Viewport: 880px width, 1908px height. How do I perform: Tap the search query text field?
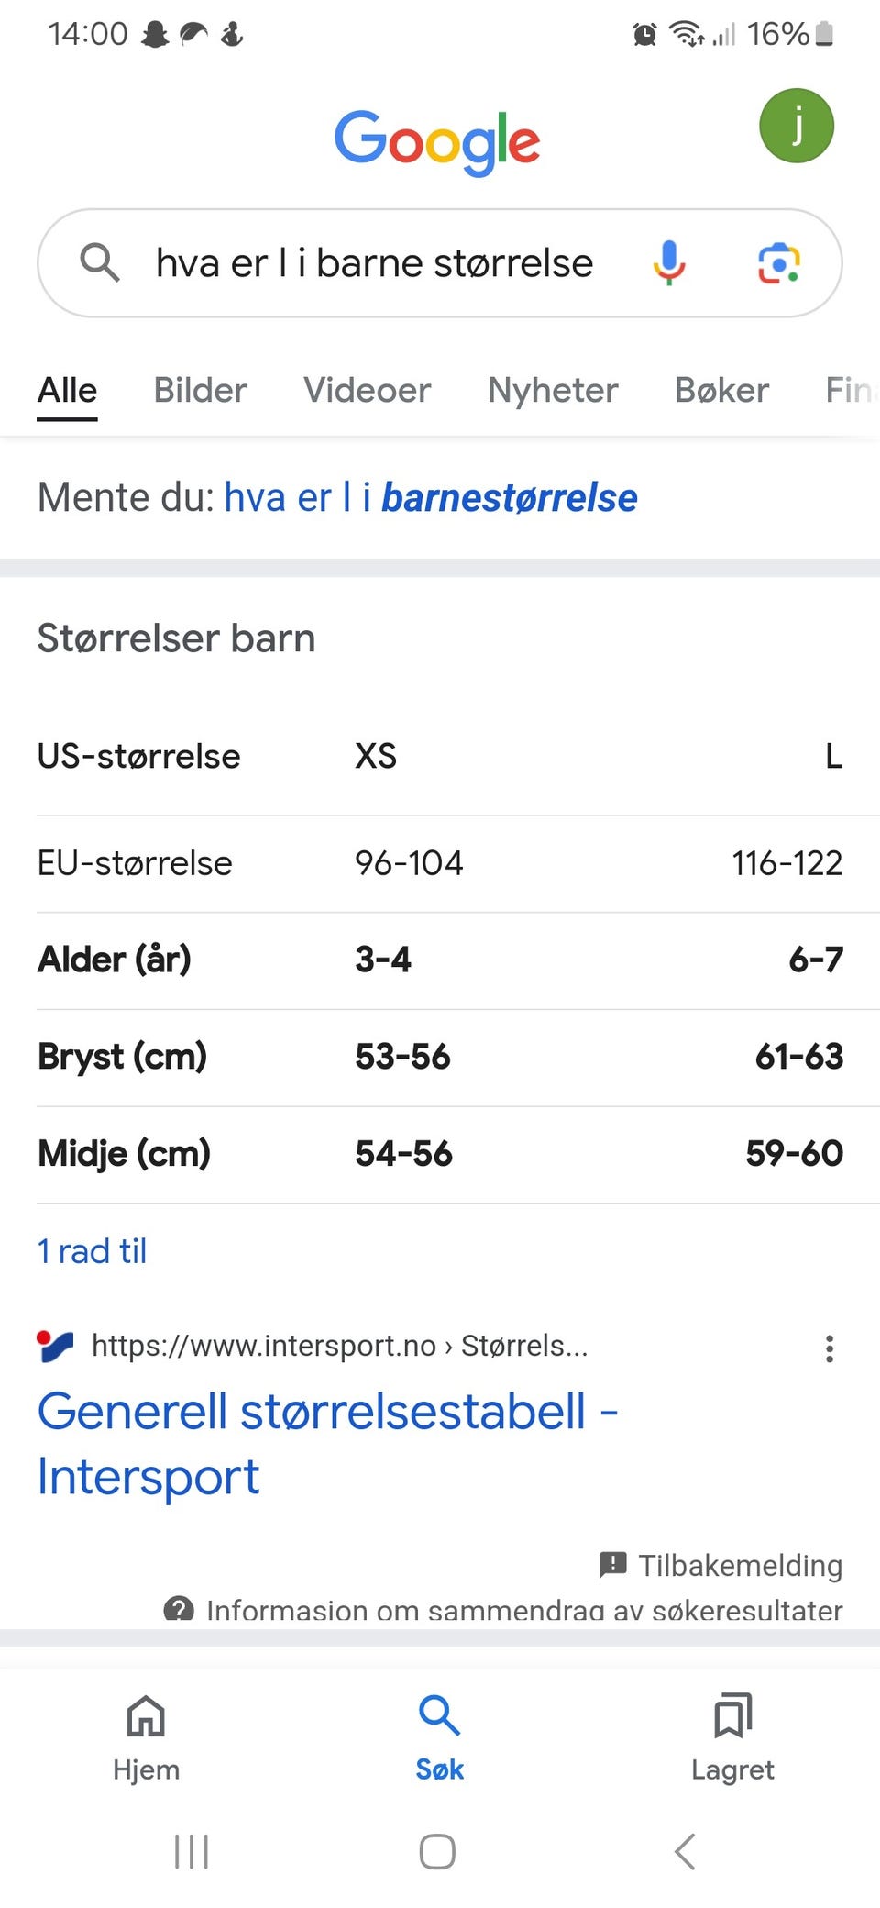pos(374,263)
